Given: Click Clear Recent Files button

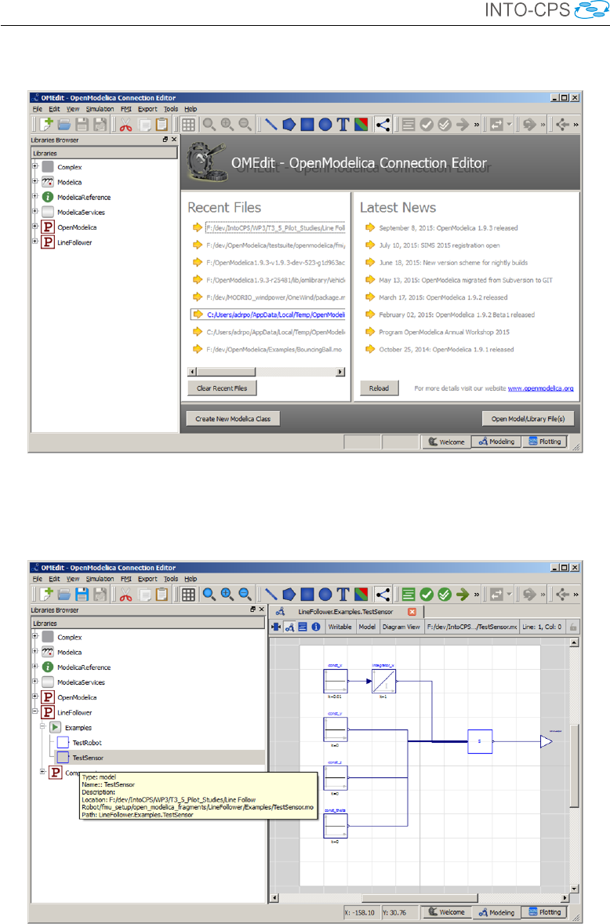Looking at the screenshot, I should [222, 388].
